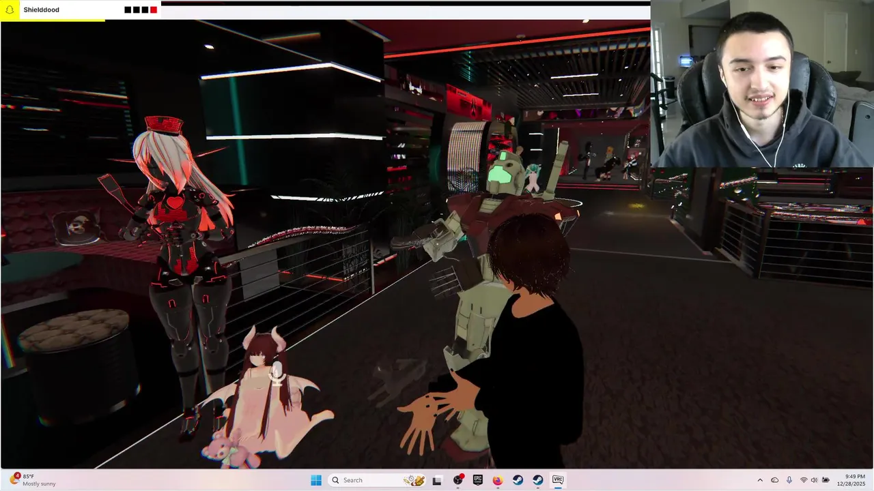Click the microphone icon above pink avatar
Viewport: 874px width, 491px height.
[x=277, y=373]
